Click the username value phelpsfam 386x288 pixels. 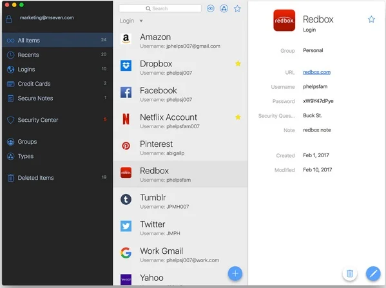315,86
